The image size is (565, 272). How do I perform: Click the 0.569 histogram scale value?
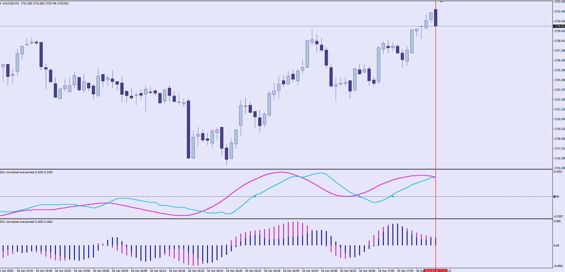click(x=557, y=221)
